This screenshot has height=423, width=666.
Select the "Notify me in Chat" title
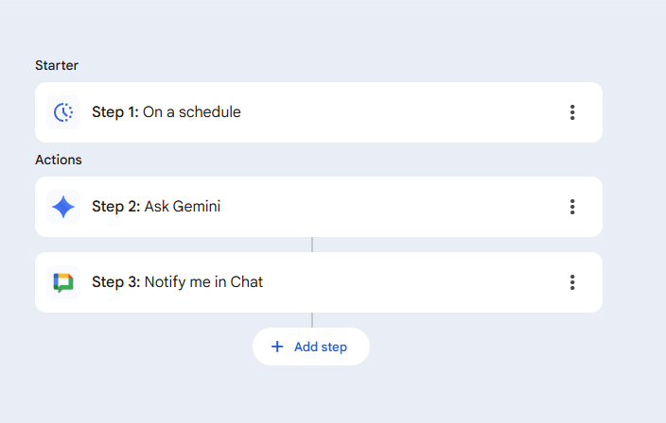coord(203,282)
